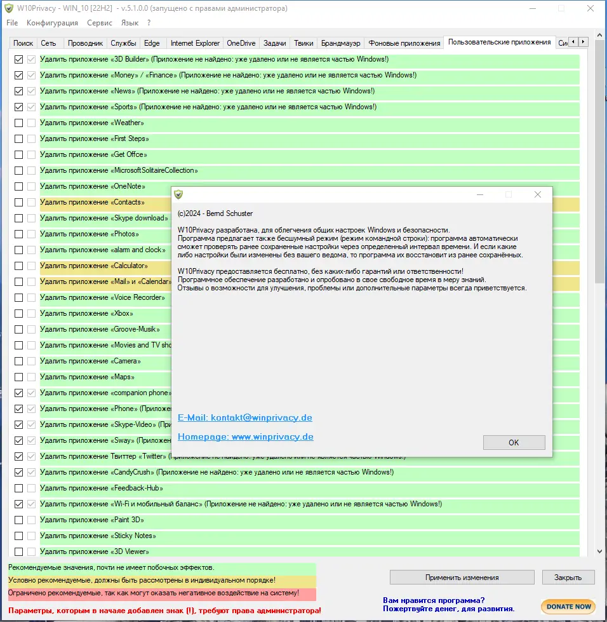This screenshot has height=622, width=607.
Task: Check Remove «Get Office» checkbox
Action: tap(18, 155)
